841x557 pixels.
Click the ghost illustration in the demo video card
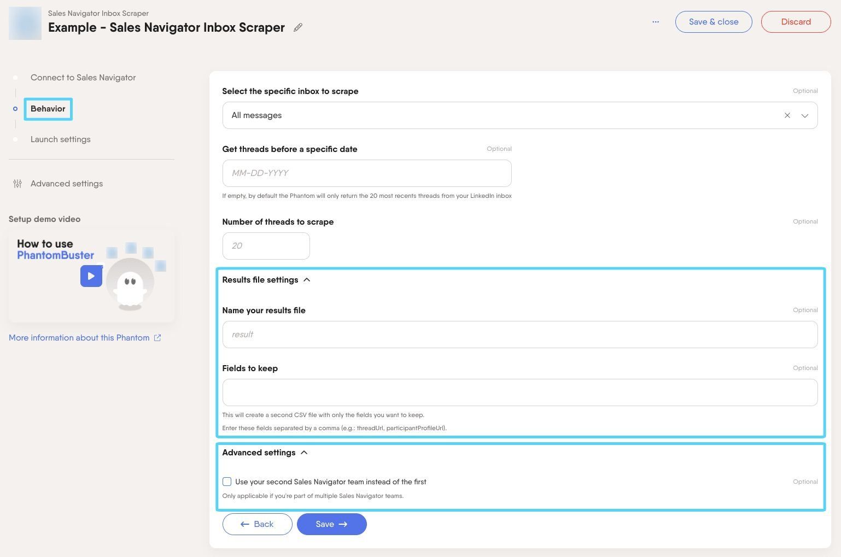coord(130,285)
